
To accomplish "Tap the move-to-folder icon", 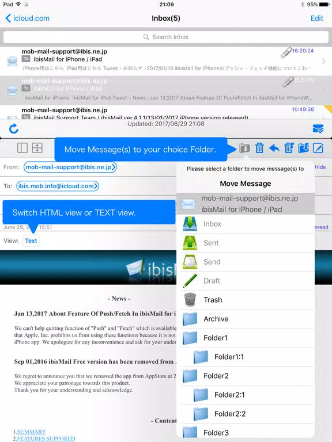I will point(244,148).
